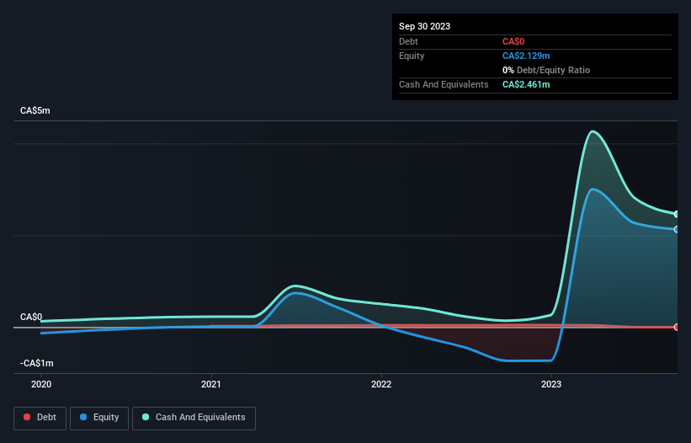Click the teal Cash And Equivalents legend dot
The width and height of the screenshot is (691, 443).
(146, 417)
